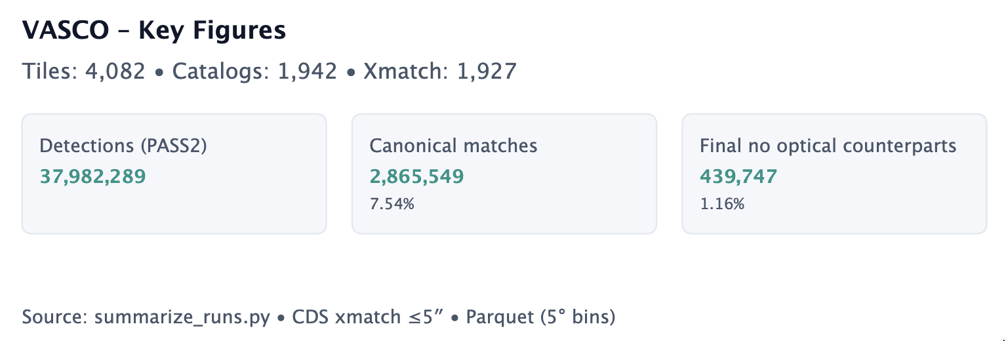Click the summarize_runs.py source name

pyautogui.click(x=182, y=317)
